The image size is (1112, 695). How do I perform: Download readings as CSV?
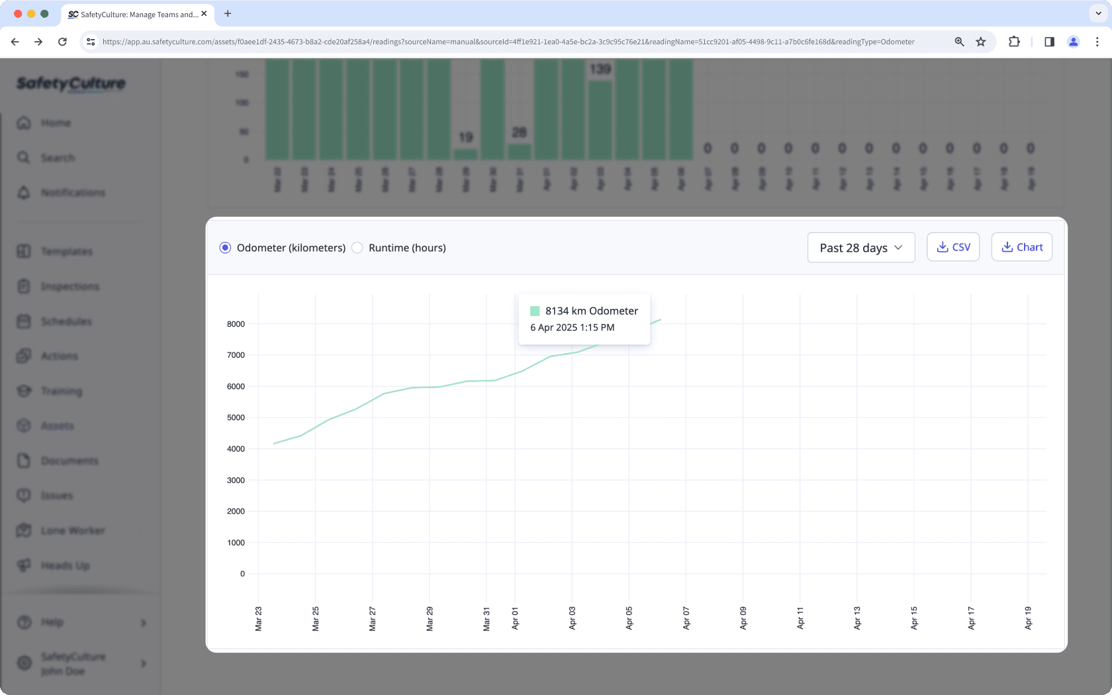pyautogui.click(x=953, y=247)
